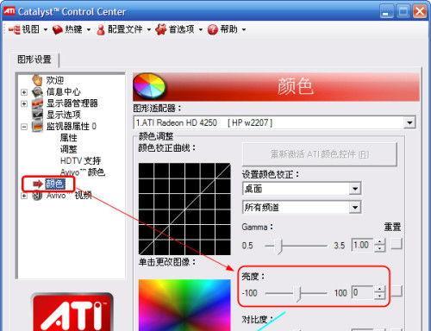The image size is (431, 331).
Task: Select the 欢迎 welcome hand icon
Action: tap(37, 80)
